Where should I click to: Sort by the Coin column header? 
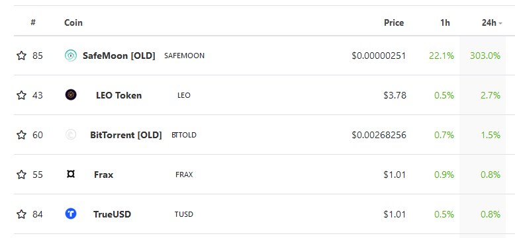[x=73, y=23]
